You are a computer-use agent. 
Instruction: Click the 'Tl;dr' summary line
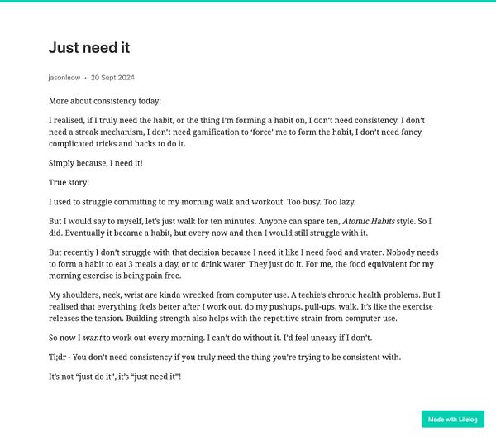pyautogui.click(x=225, y=358)
